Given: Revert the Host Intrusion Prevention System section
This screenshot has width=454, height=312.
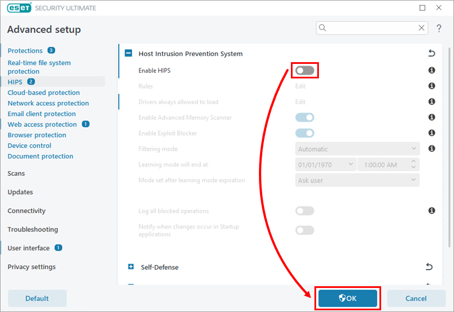Looking at the screenshot, I should coord(431,54).
